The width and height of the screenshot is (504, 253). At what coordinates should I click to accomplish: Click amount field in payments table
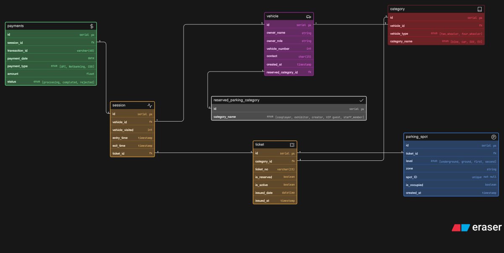(51, 74)
